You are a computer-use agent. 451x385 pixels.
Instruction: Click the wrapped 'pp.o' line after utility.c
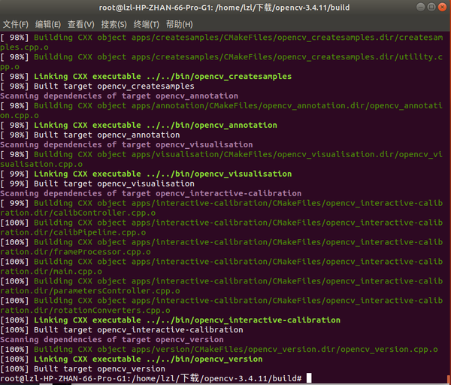(x=10, y=67)
